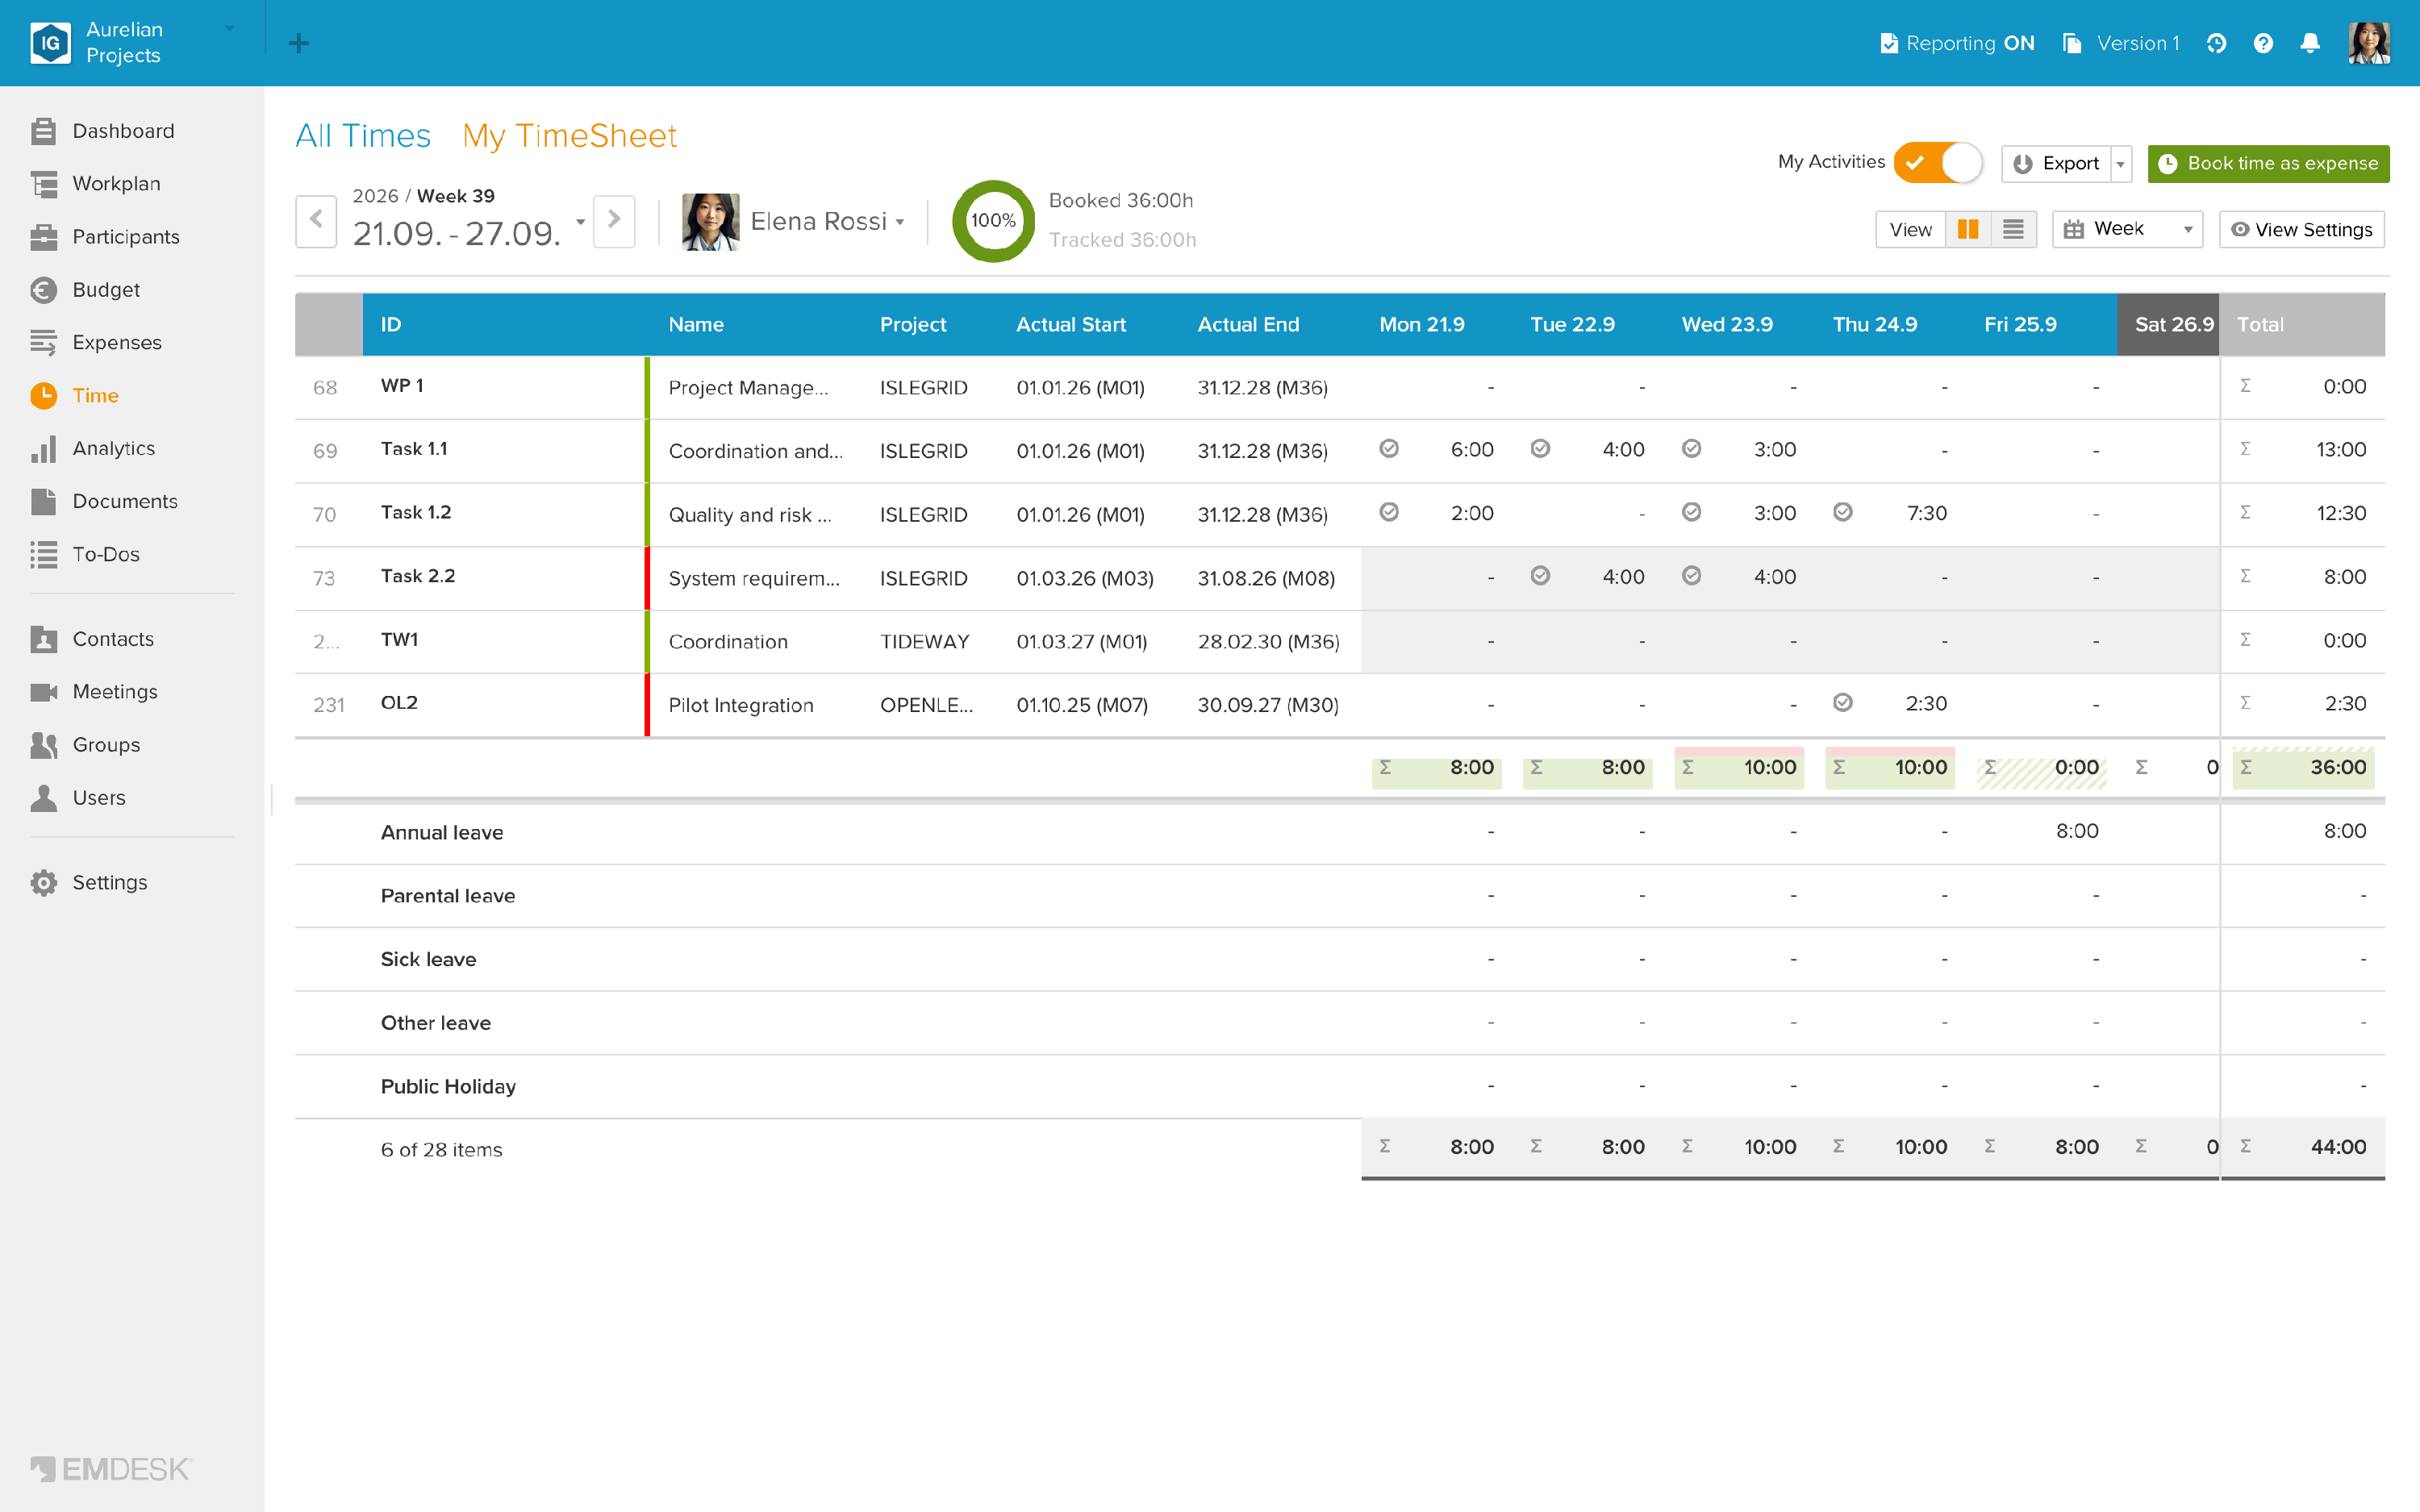The image size is (2420, 1512).
Task: Switch to the All Times tab
Action: [x=363, y=136]
